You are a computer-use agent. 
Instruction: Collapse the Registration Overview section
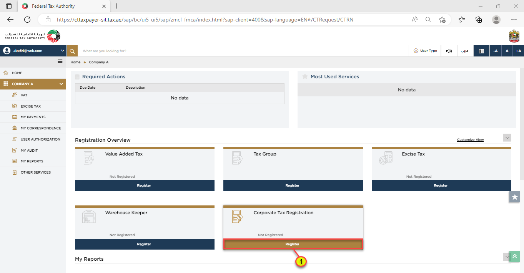(507, 138)
